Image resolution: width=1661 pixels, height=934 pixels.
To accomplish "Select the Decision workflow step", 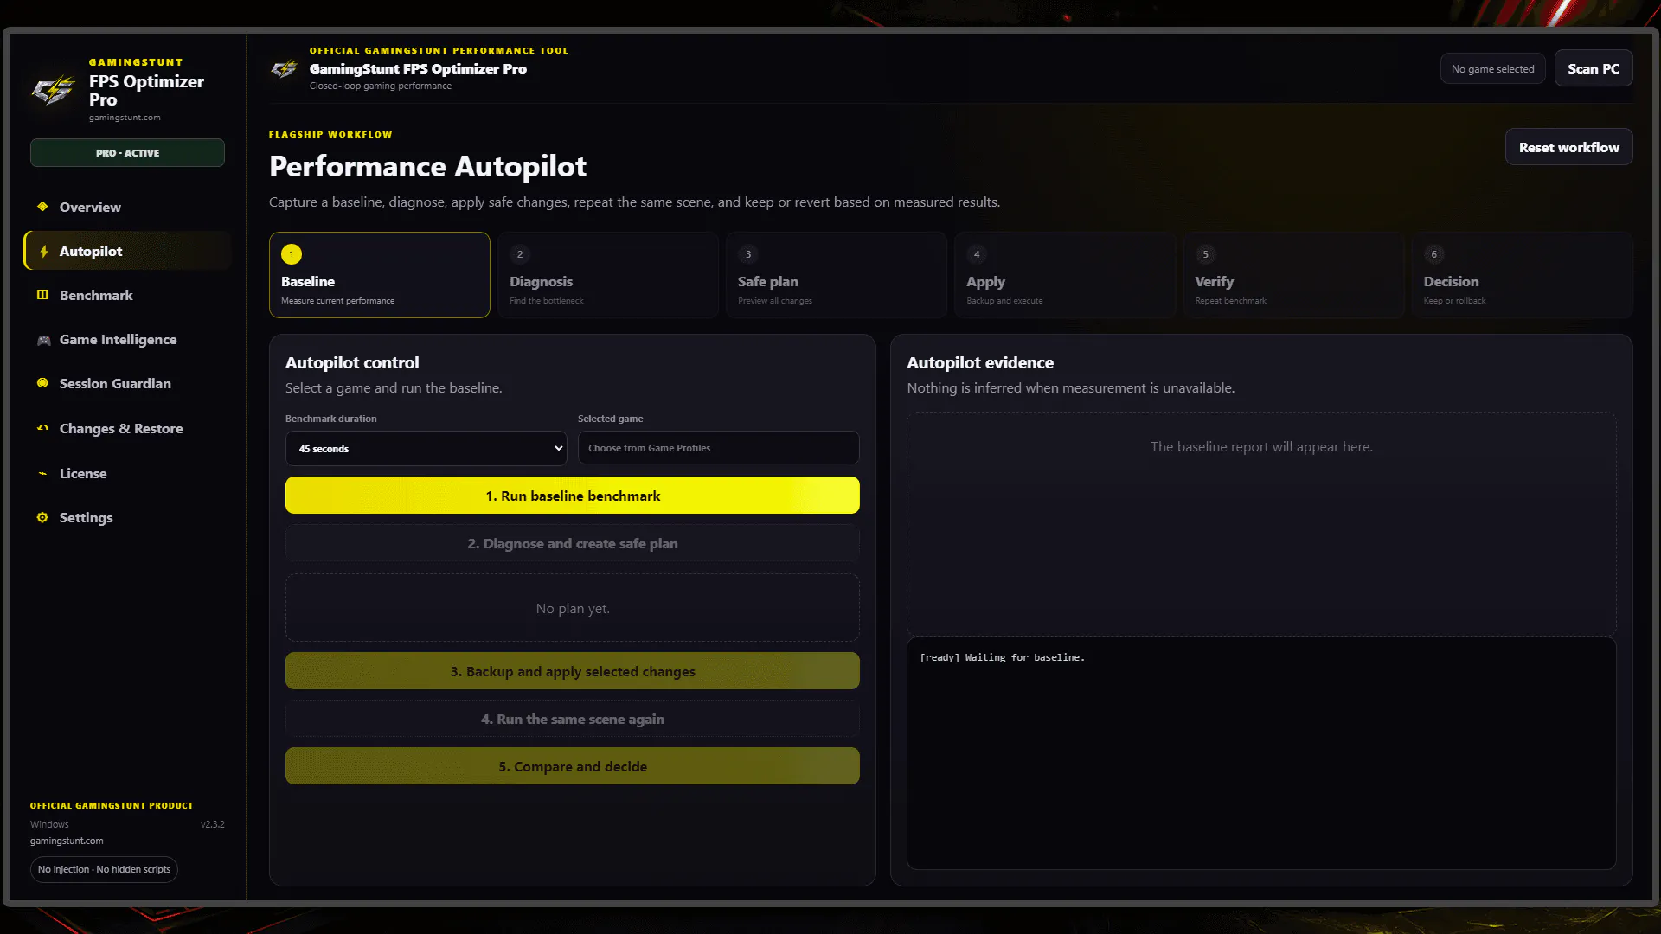I will pyautogui.click(x=1522, y=275).
